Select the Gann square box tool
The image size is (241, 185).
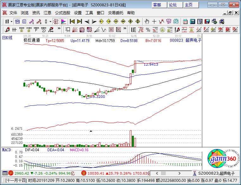68,30
